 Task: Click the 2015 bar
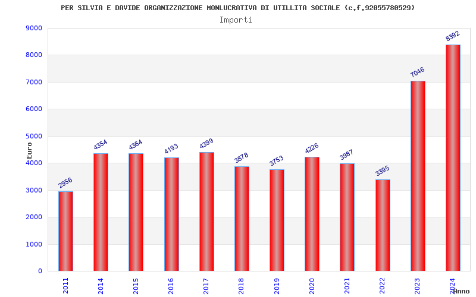pyautogui.click(x=136, y=212)
